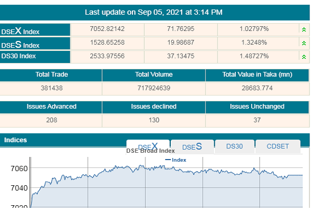This screenshot has width=311, height=211.
Task: Click the DSES Index green up-arrow icon
Action: tap(304, 43)
